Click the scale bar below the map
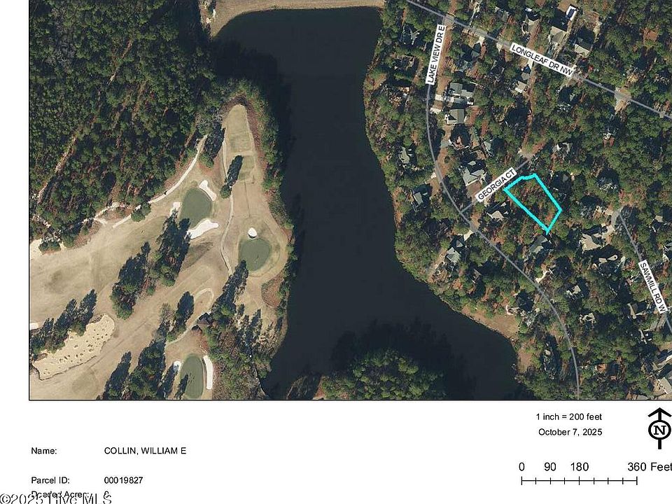This screenshot has height=504, width=672. tap(579, 481)
